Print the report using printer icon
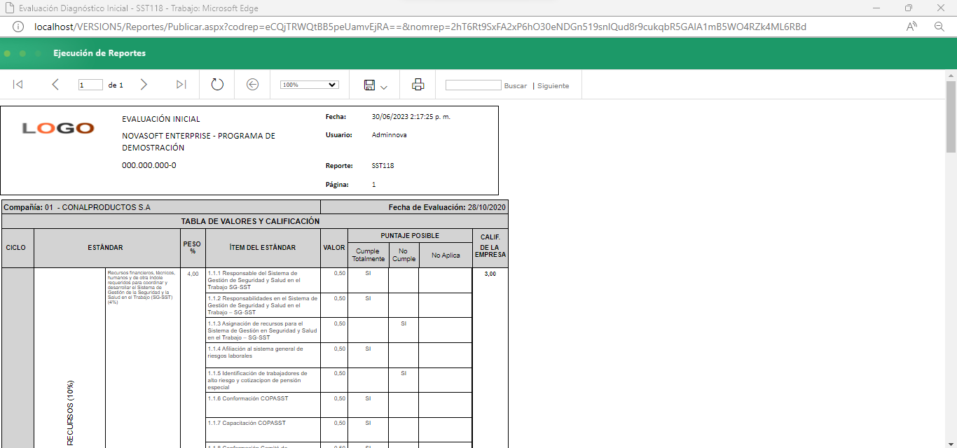The height and width of the screenshot is (448, 957). [x=418, y=85]
